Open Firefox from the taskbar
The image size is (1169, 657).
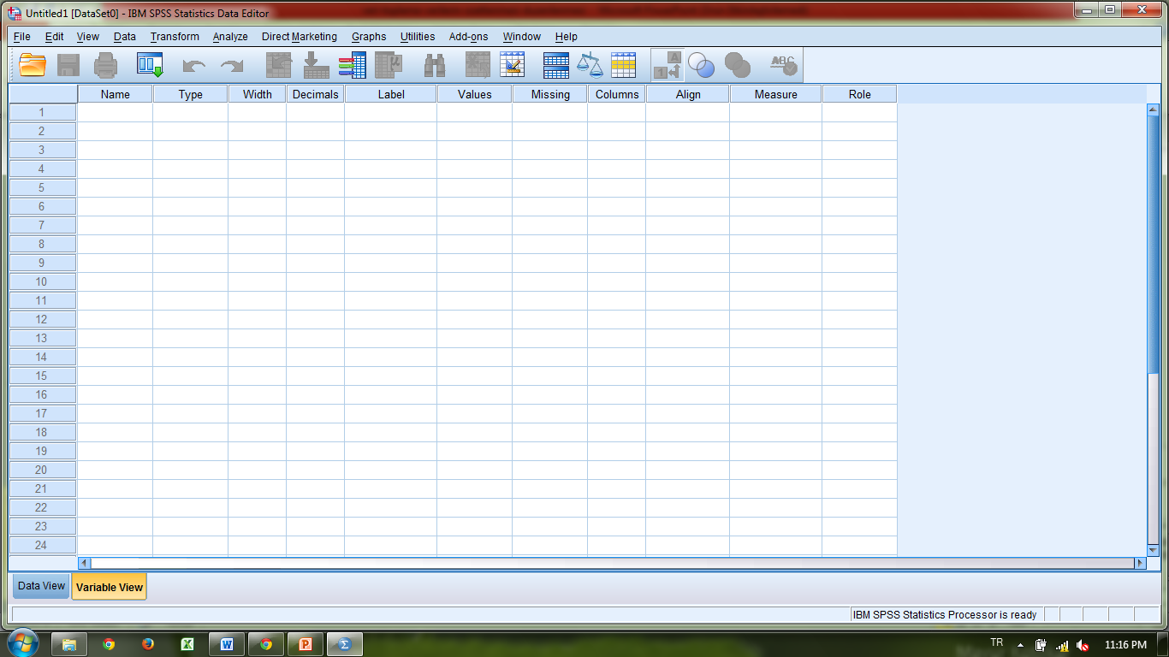point(147,644)
